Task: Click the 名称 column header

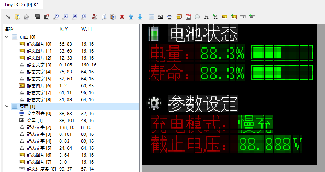Action: click(x=31, y=29)
